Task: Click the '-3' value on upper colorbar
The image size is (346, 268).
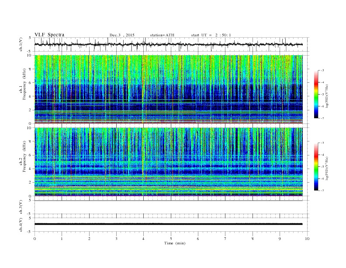Action: pyautogui.click(x=322, y=71)
